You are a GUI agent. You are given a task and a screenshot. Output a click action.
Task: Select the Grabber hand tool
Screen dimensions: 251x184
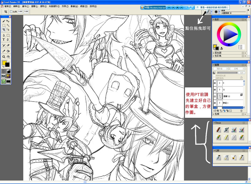click(8, 57)
